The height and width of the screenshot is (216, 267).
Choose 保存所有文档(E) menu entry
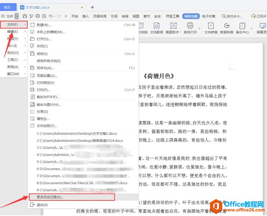(83, 61)
